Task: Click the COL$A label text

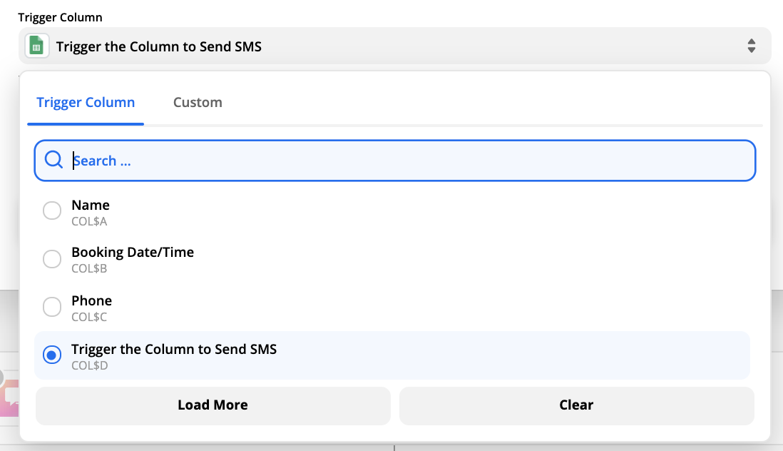Action: coord(89,221)
